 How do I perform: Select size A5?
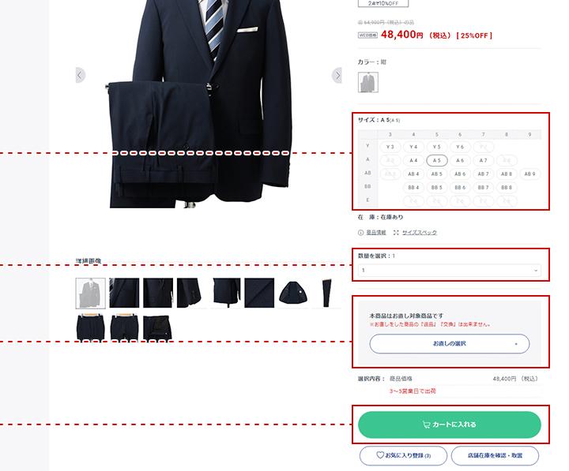click(x=437, y=160)
